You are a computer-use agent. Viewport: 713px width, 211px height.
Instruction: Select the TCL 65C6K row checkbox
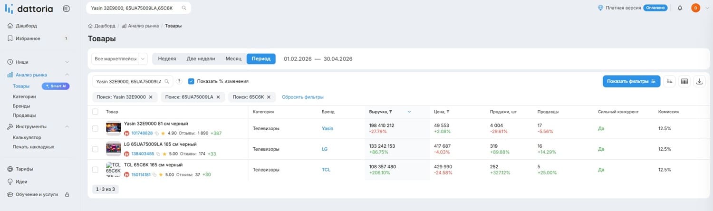[95, 170]
